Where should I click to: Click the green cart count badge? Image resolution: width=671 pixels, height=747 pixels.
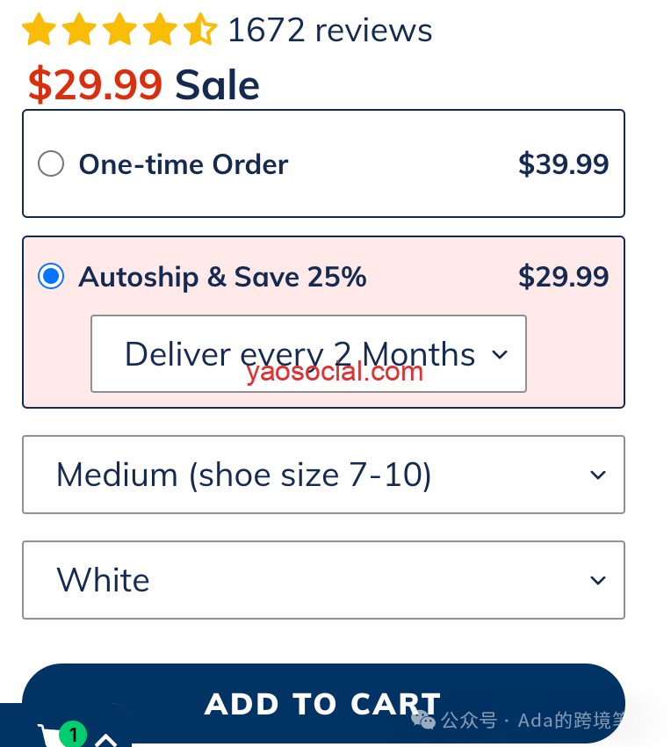click(x=72, y=734)
